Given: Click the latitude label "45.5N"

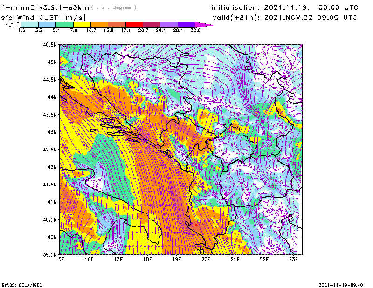Looking at the screenshot, I should (x=50, y=44).
